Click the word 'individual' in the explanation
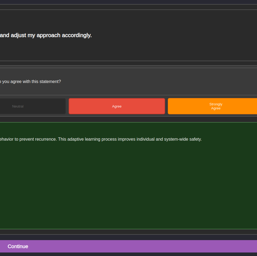 click(x=145, y=139)
